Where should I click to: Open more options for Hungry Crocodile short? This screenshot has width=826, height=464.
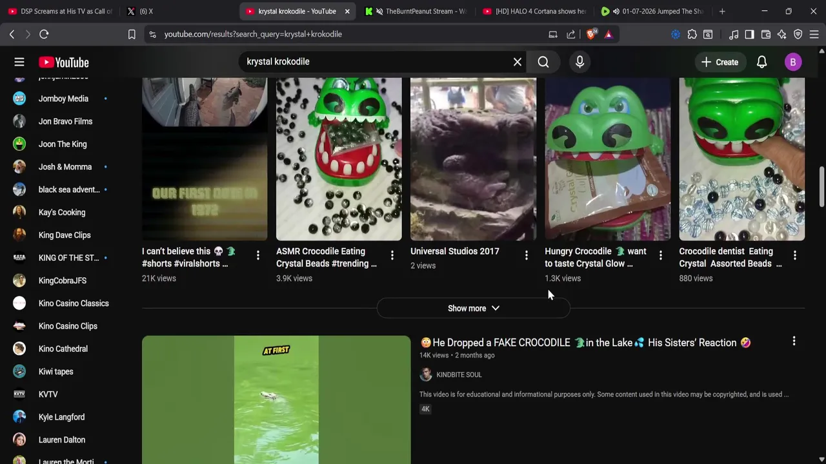pyautogui.click(x=660, y=256)
